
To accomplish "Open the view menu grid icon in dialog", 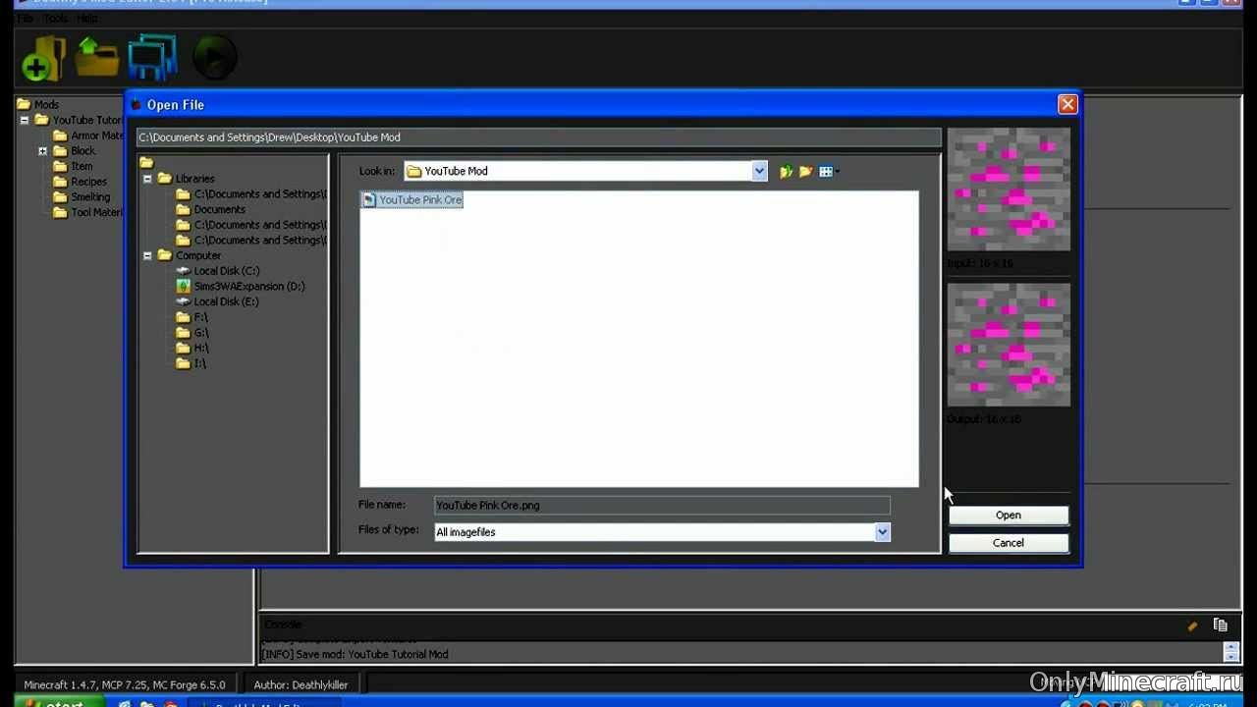I will tap(828, 172).
